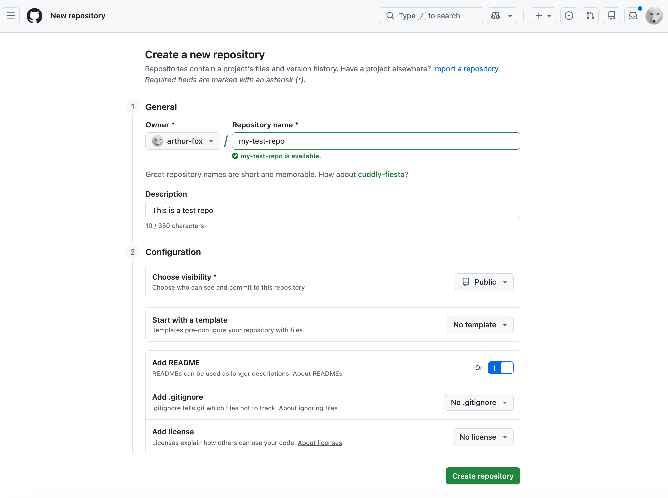Click the GitHub Octocat logo
This screenshot has height=498, width=668.
pyautogui.click(x=34, y=16)
